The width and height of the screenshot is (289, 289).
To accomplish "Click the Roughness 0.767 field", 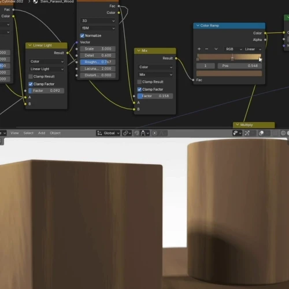I will coord(98,62).
